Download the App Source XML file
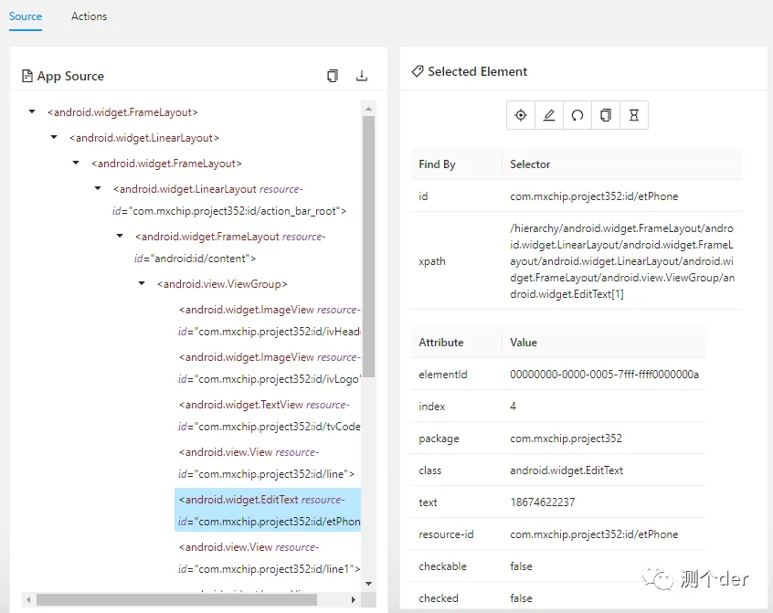The width and height of the screenshot is (773, 613). click(x=362, y=76)
